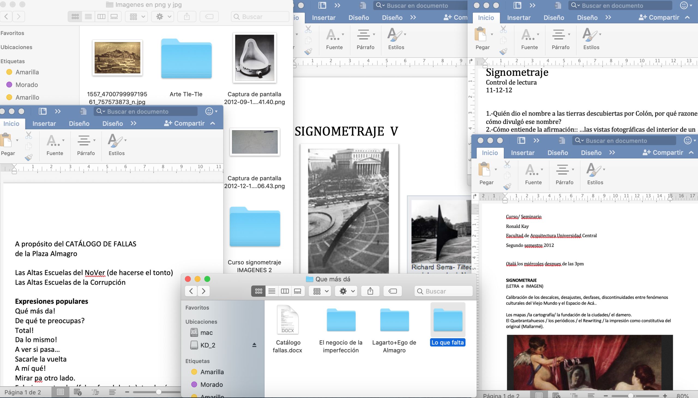Click Pegar in the Signometraje document ribbon
Screen dimensions: 698x398
tap(480, 35)
